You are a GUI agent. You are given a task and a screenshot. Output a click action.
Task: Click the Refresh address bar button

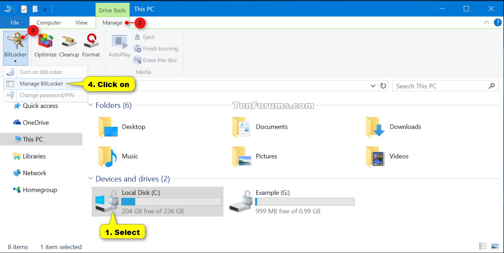[x=383, y=86]
